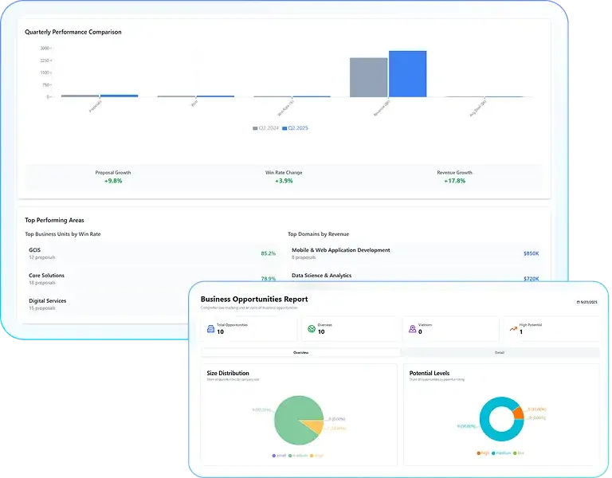Switch to the Overview tab
This screenshot has height=478, width=612.
pyautogui.click(x=301, y=352)
